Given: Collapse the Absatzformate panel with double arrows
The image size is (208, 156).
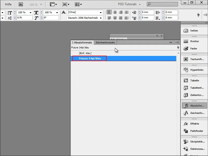Looking at the screenshot, I should click(x=171, y=43).
